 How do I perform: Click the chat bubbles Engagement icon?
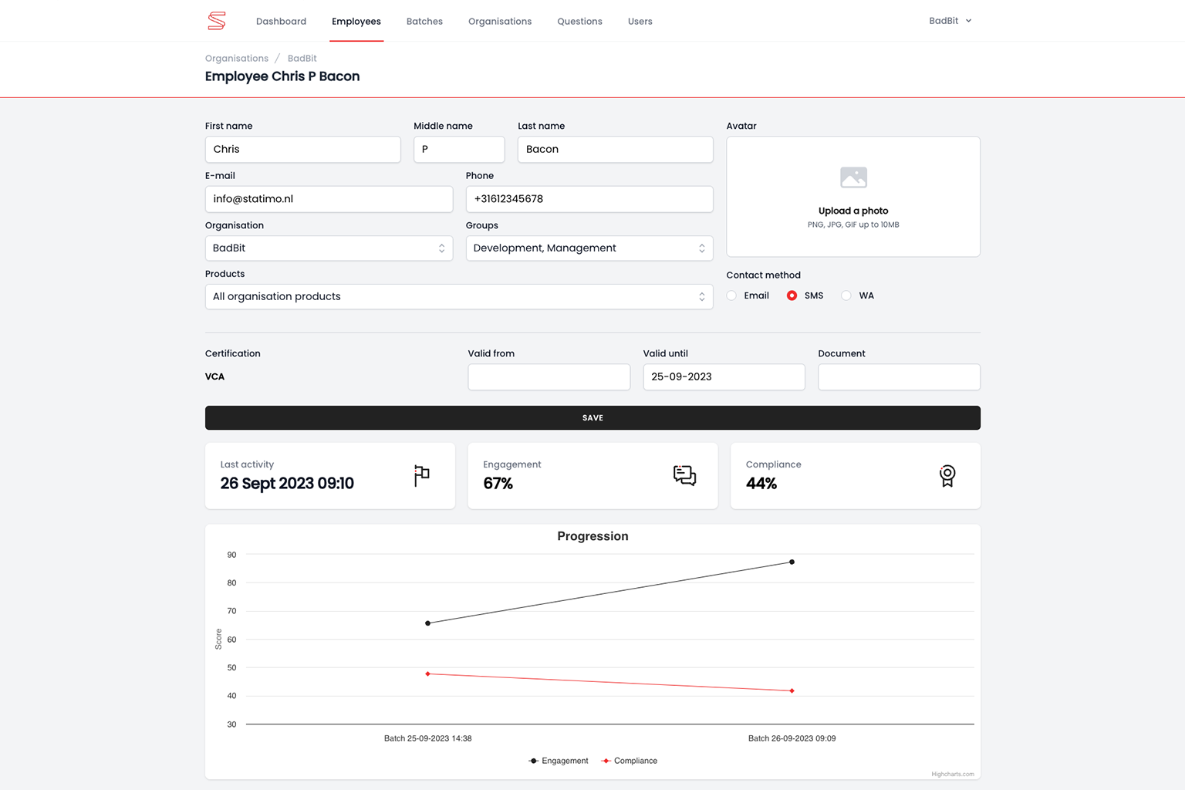point(684,475)
